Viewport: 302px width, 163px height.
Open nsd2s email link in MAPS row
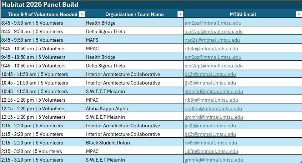click(x=212, y=40)
